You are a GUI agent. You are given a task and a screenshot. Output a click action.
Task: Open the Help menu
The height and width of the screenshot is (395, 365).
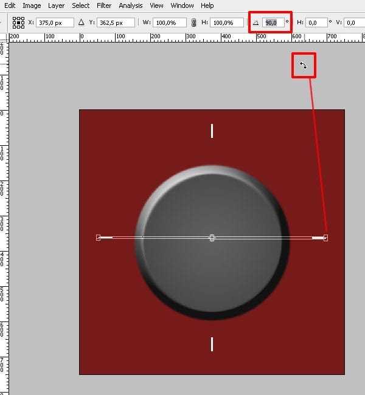coord(207,5)
